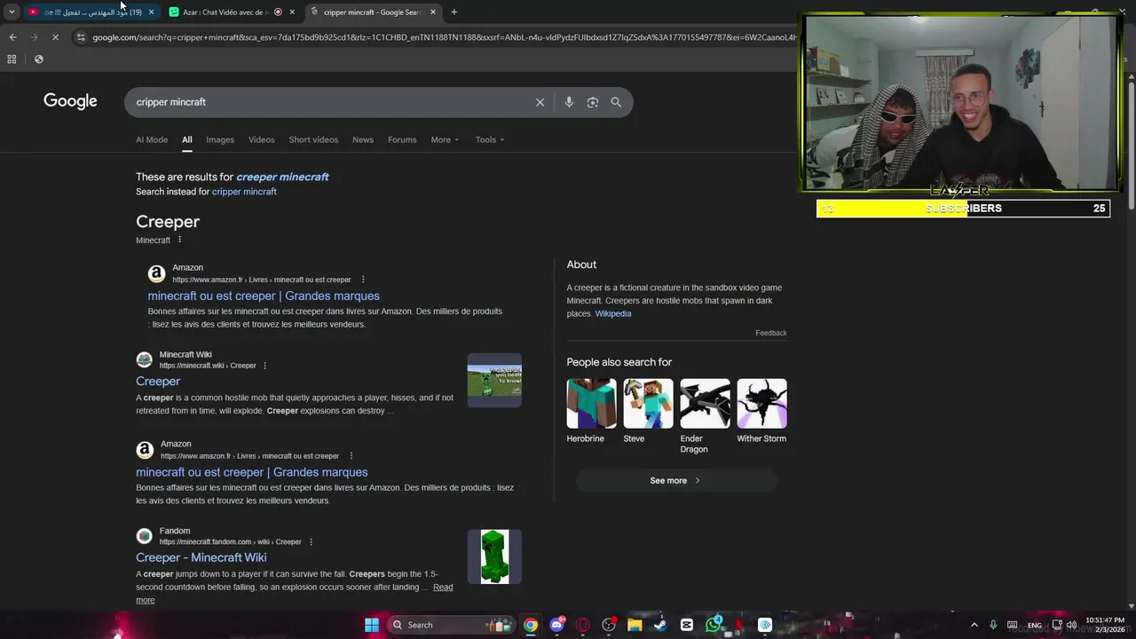The width and height of the screenshot is (1136, 639).
Task: Open Discord from the taskbar
Action: 556,625
